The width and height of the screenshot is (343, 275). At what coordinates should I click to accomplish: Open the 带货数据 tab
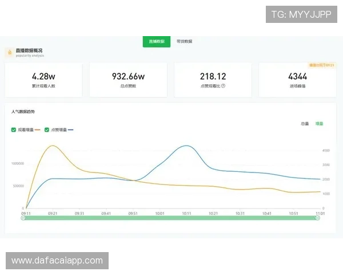coord(184,41)
